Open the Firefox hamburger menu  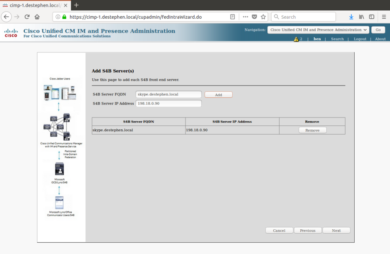(384, 17)
